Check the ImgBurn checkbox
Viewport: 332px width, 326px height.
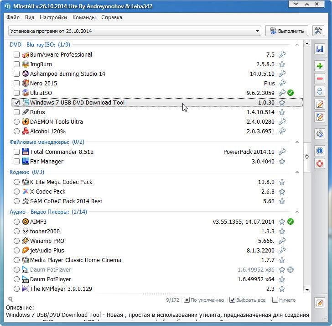click(x=16, y=64)
